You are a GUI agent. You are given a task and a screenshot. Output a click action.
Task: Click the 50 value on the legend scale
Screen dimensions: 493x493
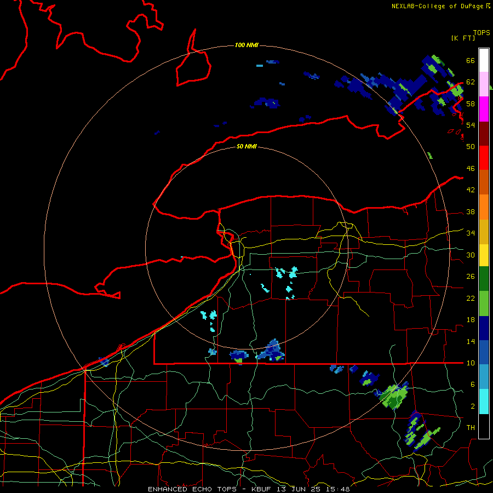tap(471, 147)
